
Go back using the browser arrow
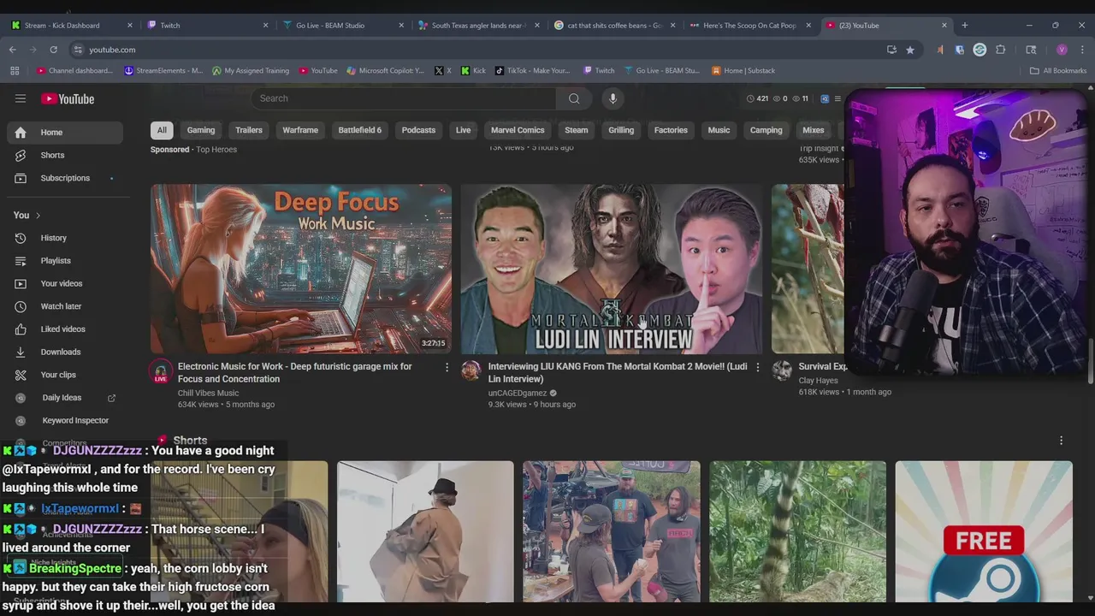point(13,50)
